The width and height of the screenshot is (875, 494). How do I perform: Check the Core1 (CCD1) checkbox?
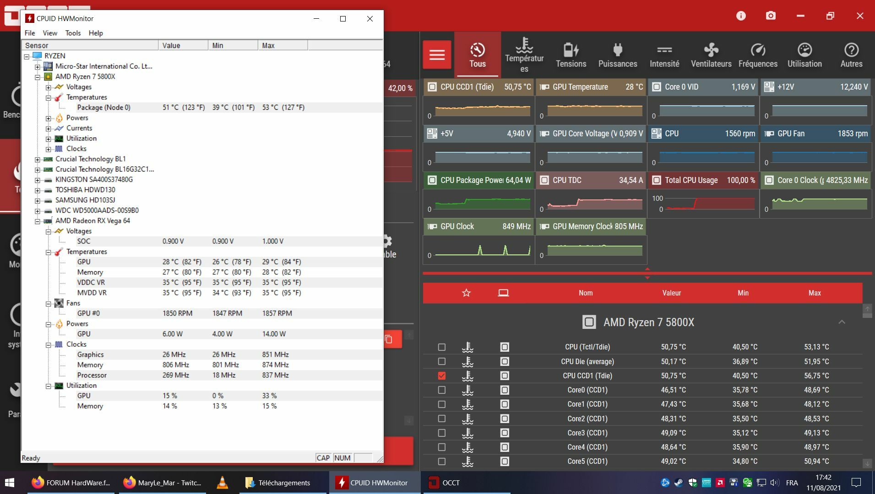[441, 404]
